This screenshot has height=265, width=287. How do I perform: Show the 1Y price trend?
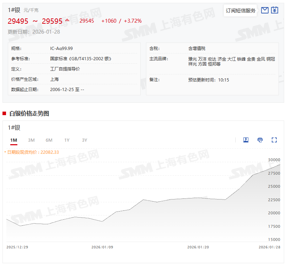pyautogui.click(x=67, y=140)
